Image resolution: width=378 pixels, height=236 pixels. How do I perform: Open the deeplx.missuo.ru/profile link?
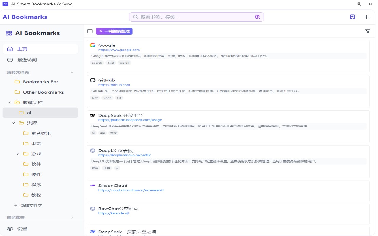click(x=125, y=155)
